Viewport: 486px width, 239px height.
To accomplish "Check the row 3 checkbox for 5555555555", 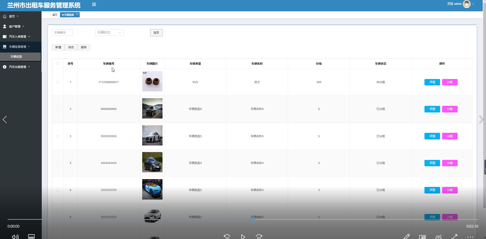I will tap(58, 136).
